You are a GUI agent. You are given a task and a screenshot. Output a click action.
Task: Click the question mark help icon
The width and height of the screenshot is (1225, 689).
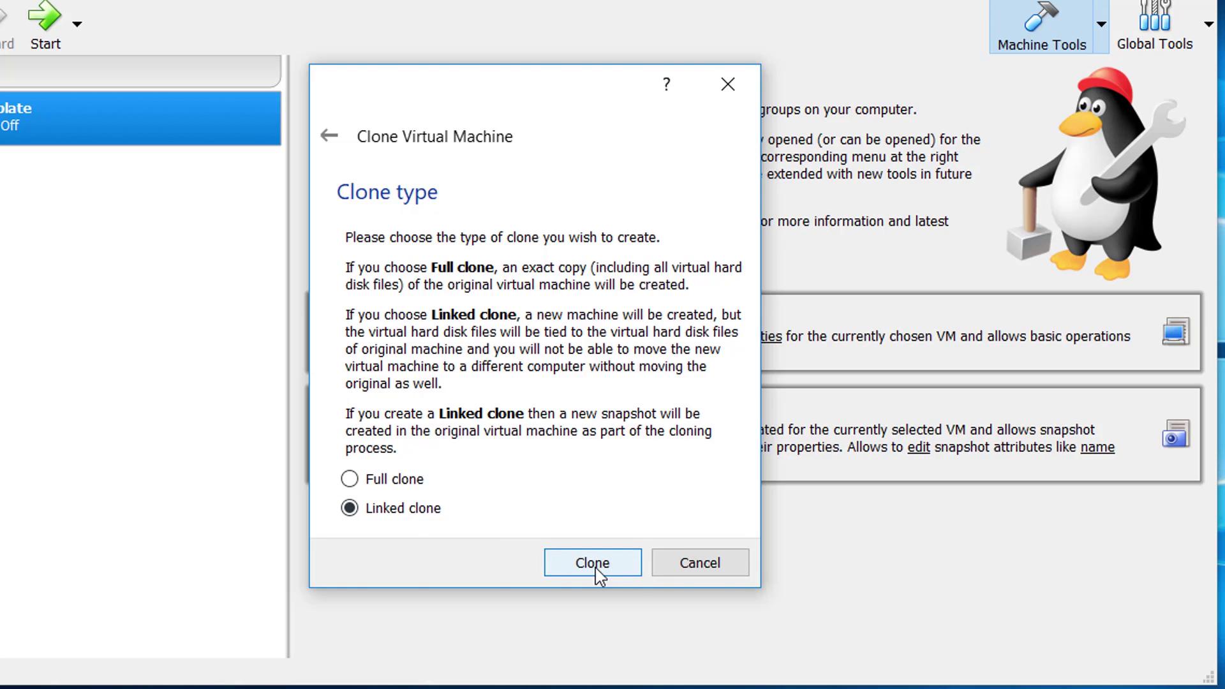point(667,84)
